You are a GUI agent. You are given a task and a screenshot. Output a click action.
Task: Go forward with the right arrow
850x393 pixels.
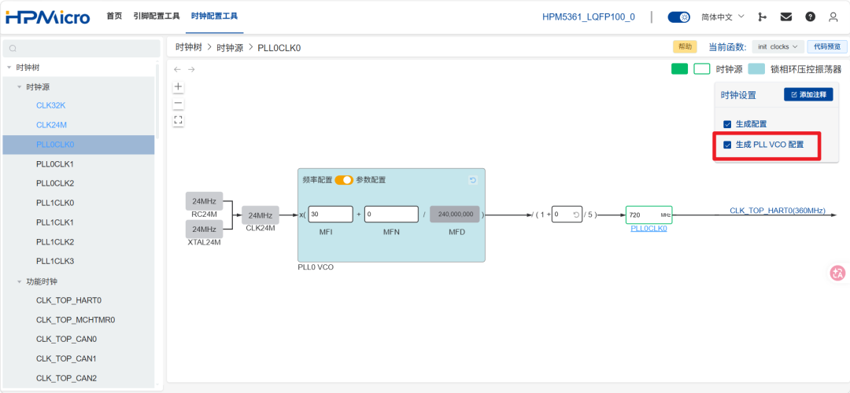[190, 69]
